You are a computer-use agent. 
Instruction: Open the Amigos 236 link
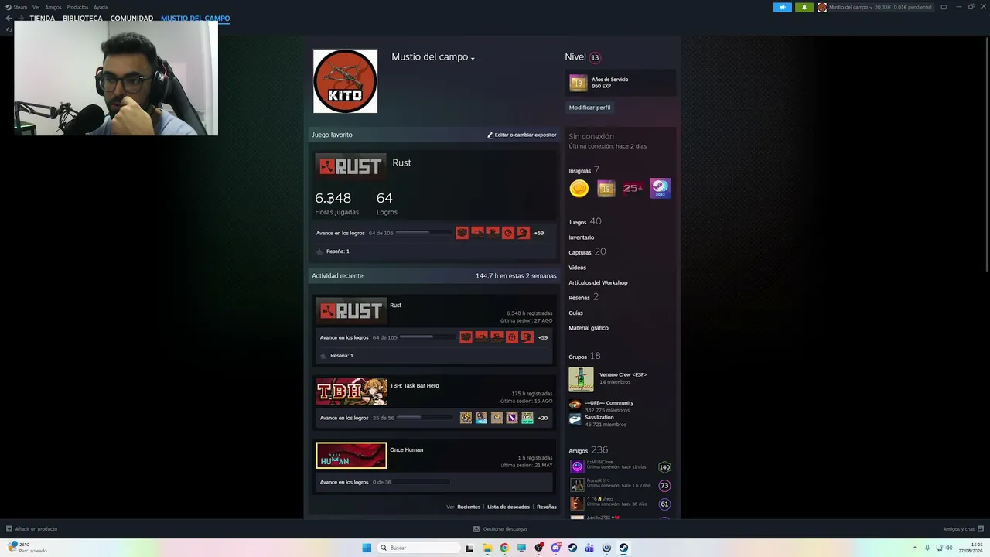pyautogui.click(x=589, y=450)
